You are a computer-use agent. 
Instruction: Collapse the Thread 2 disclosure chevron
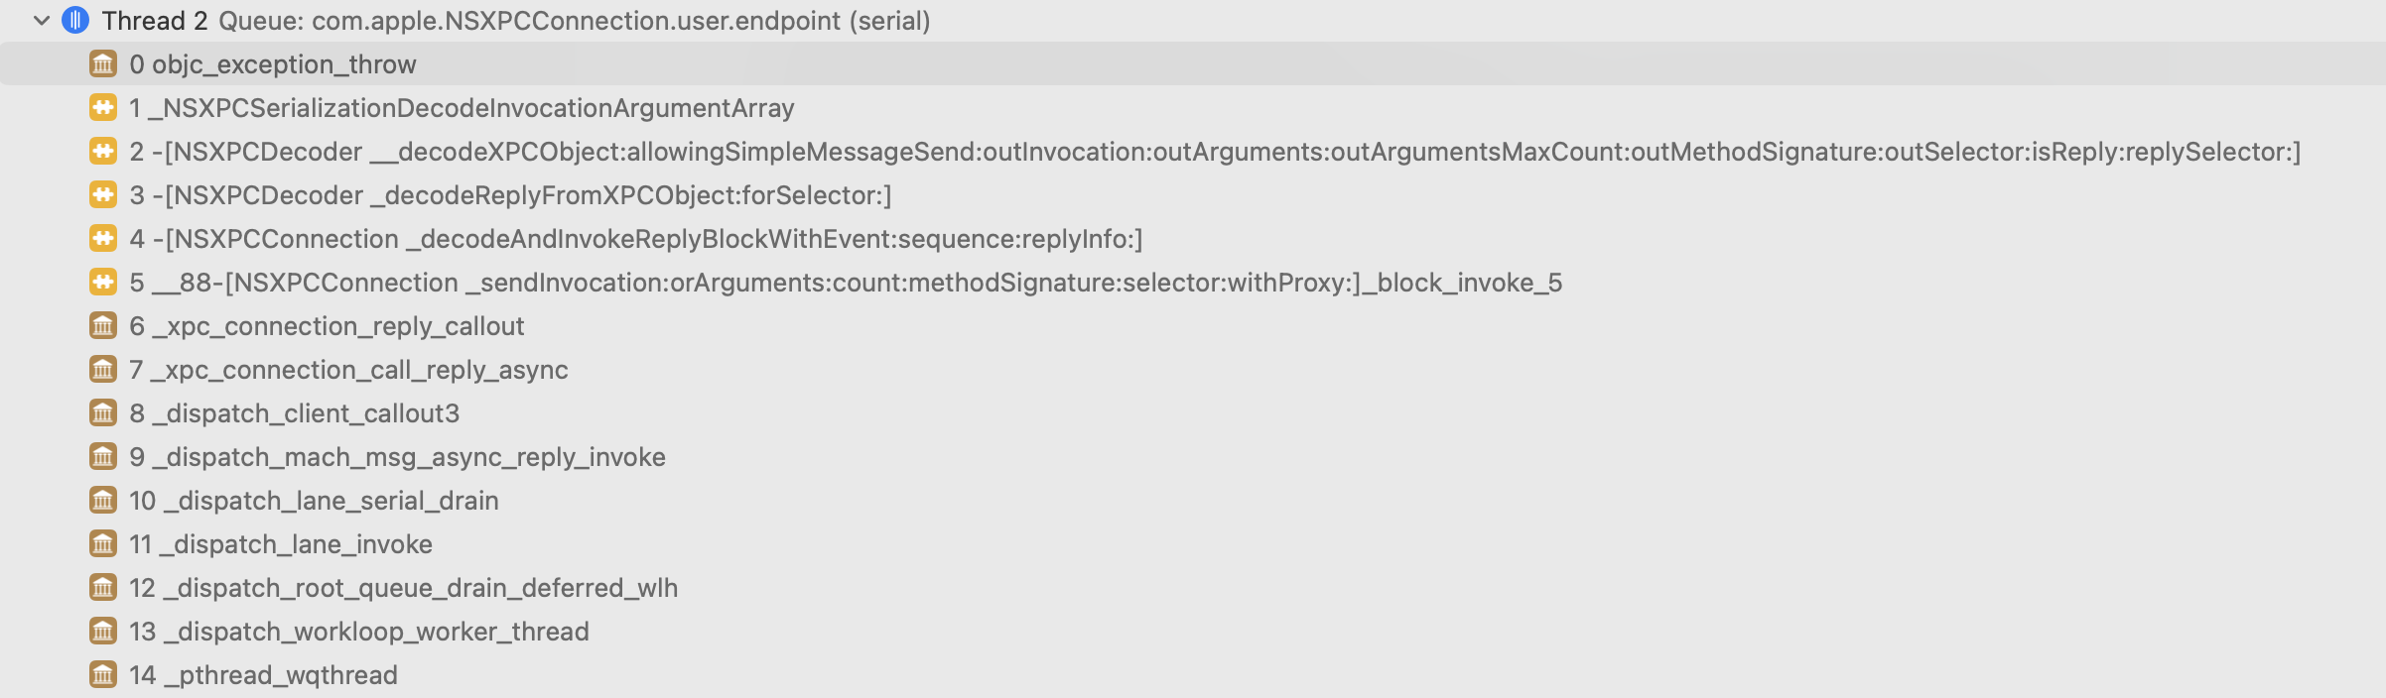click(42, 20)
